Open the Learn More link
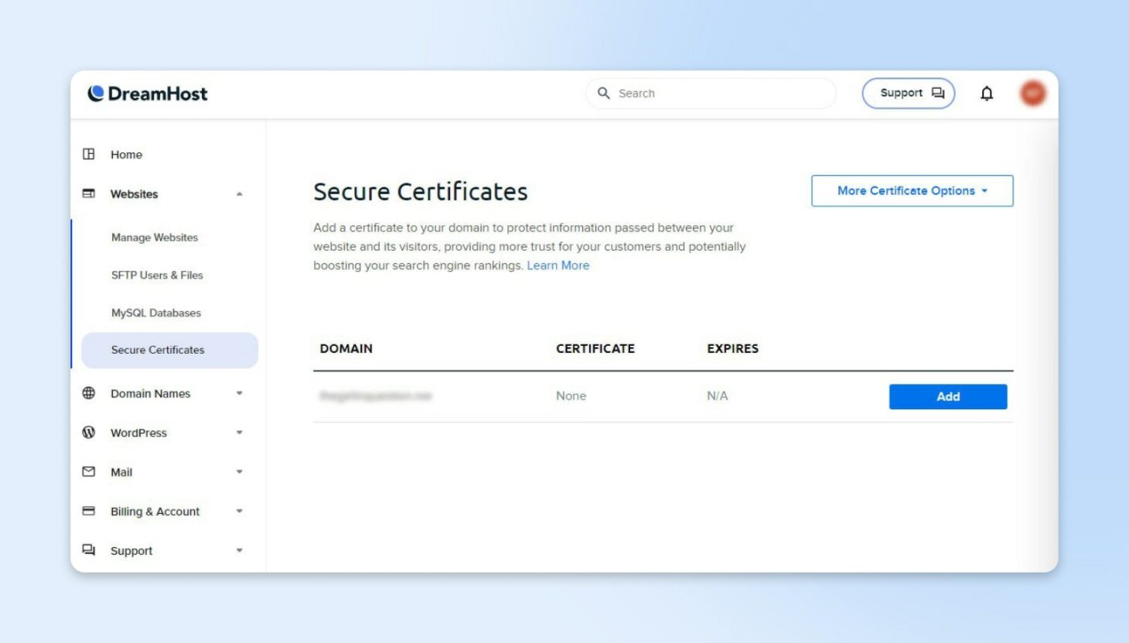 (x=558, y=265)
